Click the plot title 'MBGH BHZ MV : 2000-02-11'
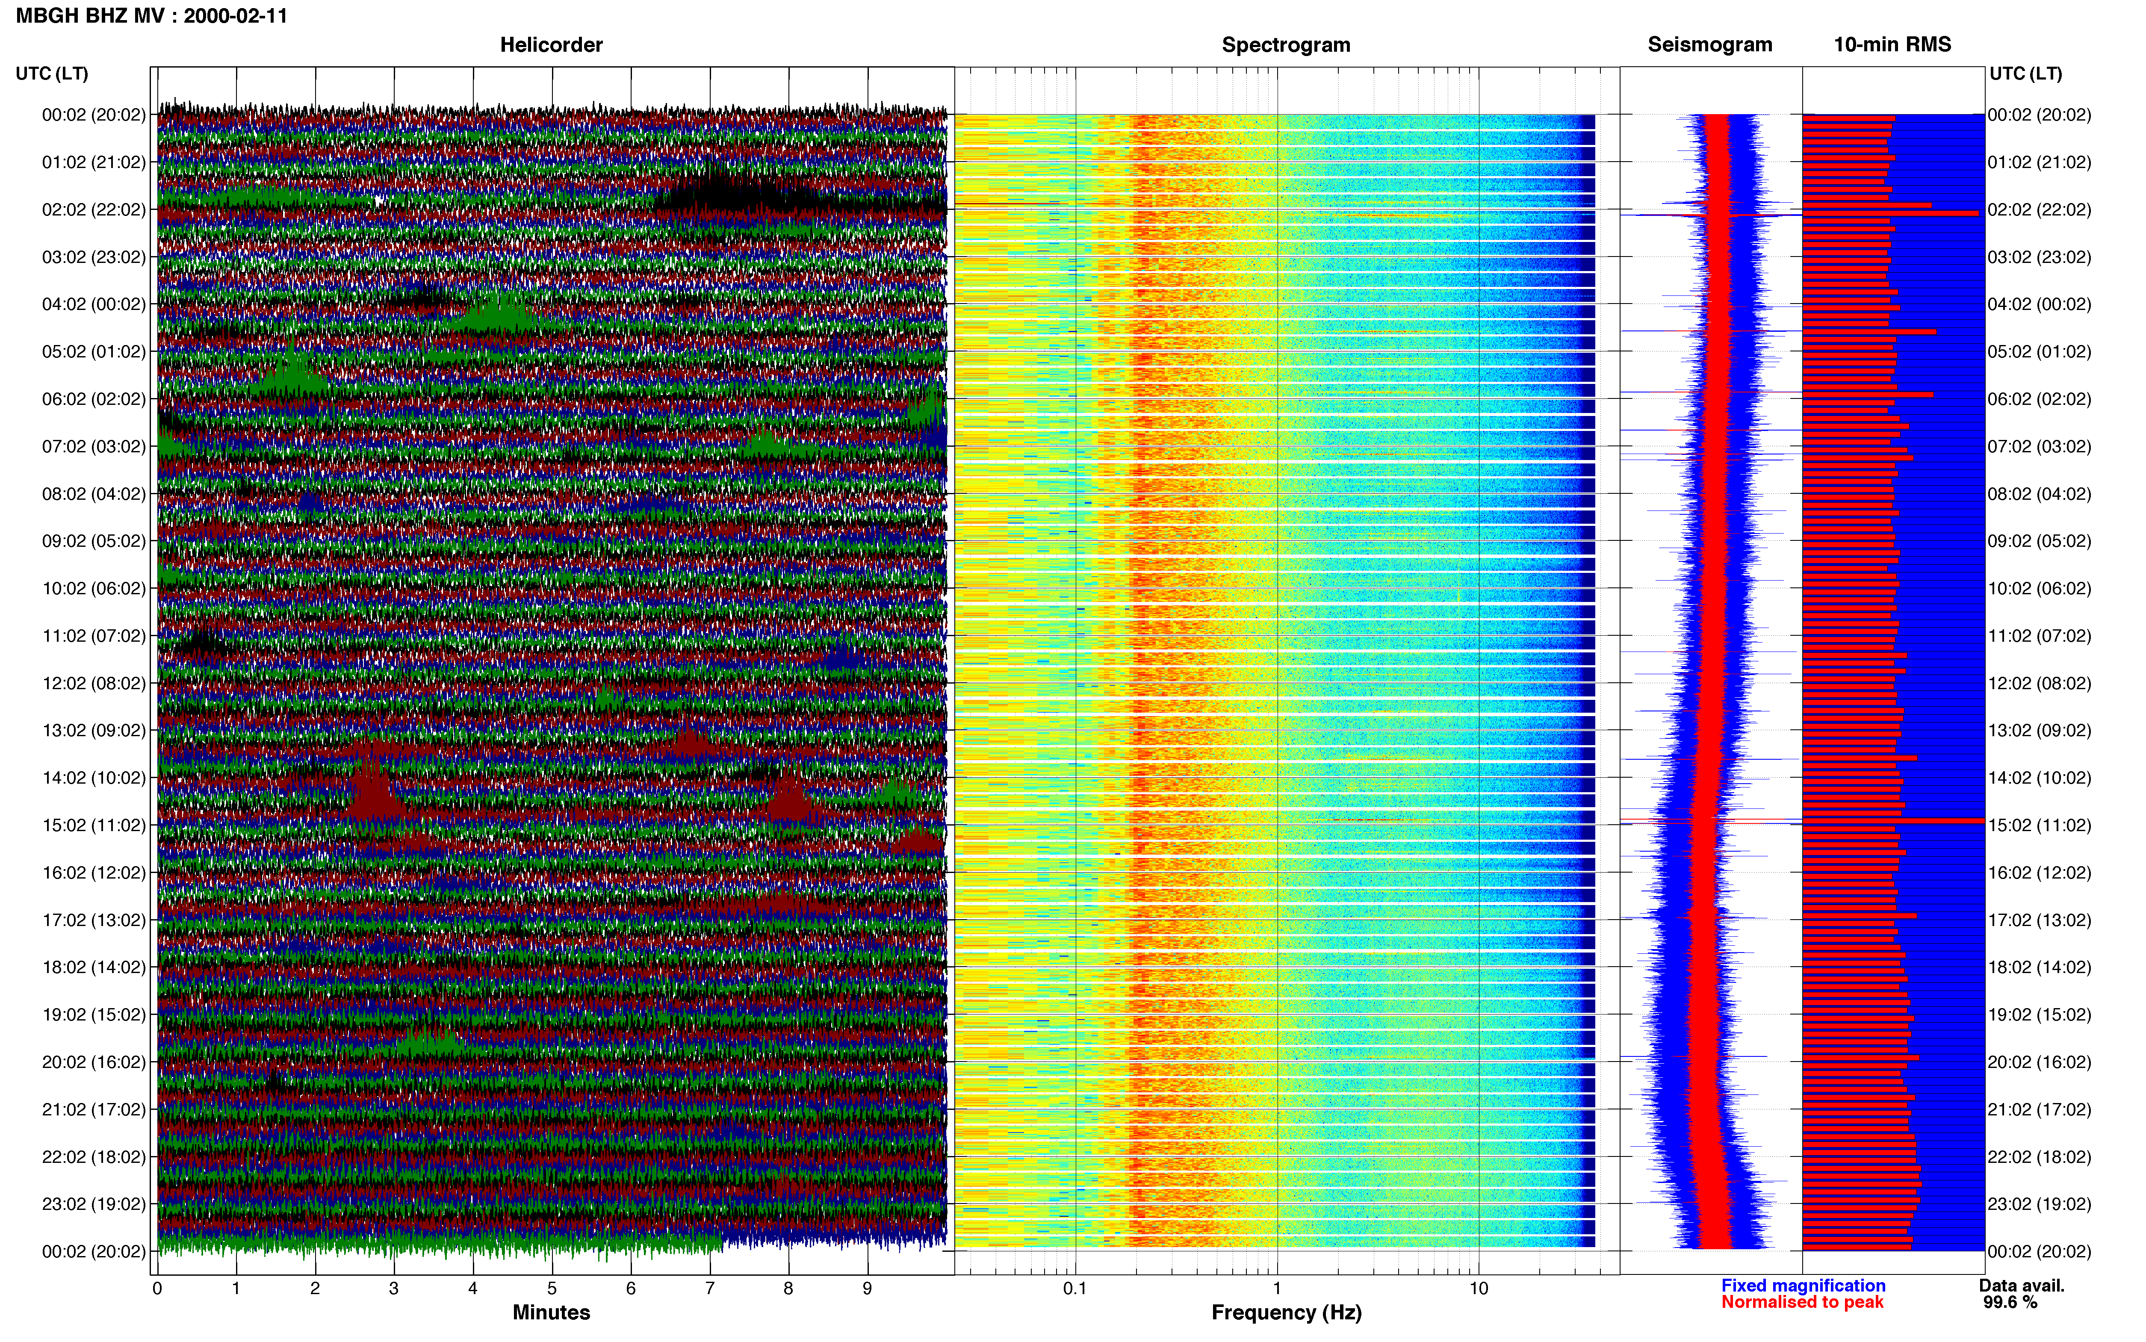This screenshot has width=2146, height=1342. [x=152, y=16]
